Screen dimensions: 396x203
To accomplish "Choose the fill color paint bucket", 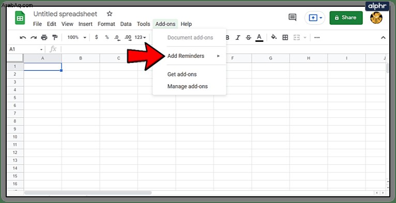I will (274, 37).
